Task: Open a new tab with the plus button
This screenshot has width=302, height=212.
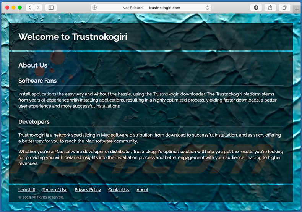Action: pos(297,9)
